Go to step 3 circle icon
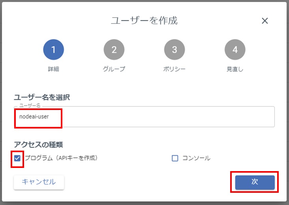The height and width of the screenshot is (205, 289). tap(175, 50)
